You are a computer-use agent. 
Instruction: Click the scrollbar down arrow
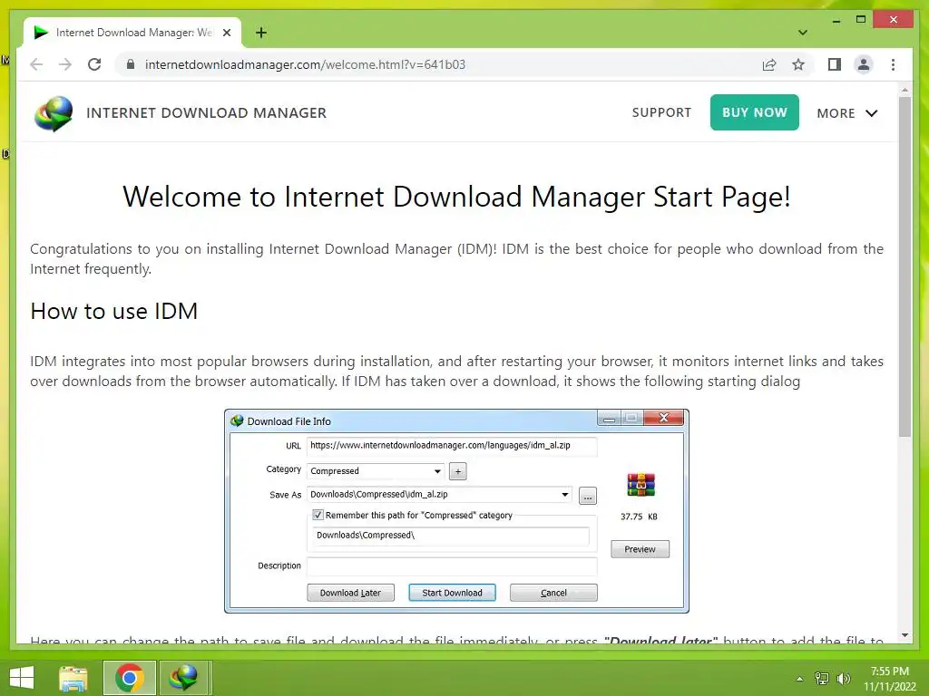(905, 635)
